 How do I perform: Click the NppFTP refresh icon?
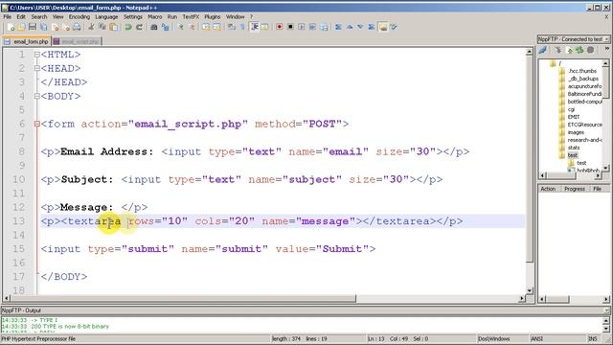point(579,50)
